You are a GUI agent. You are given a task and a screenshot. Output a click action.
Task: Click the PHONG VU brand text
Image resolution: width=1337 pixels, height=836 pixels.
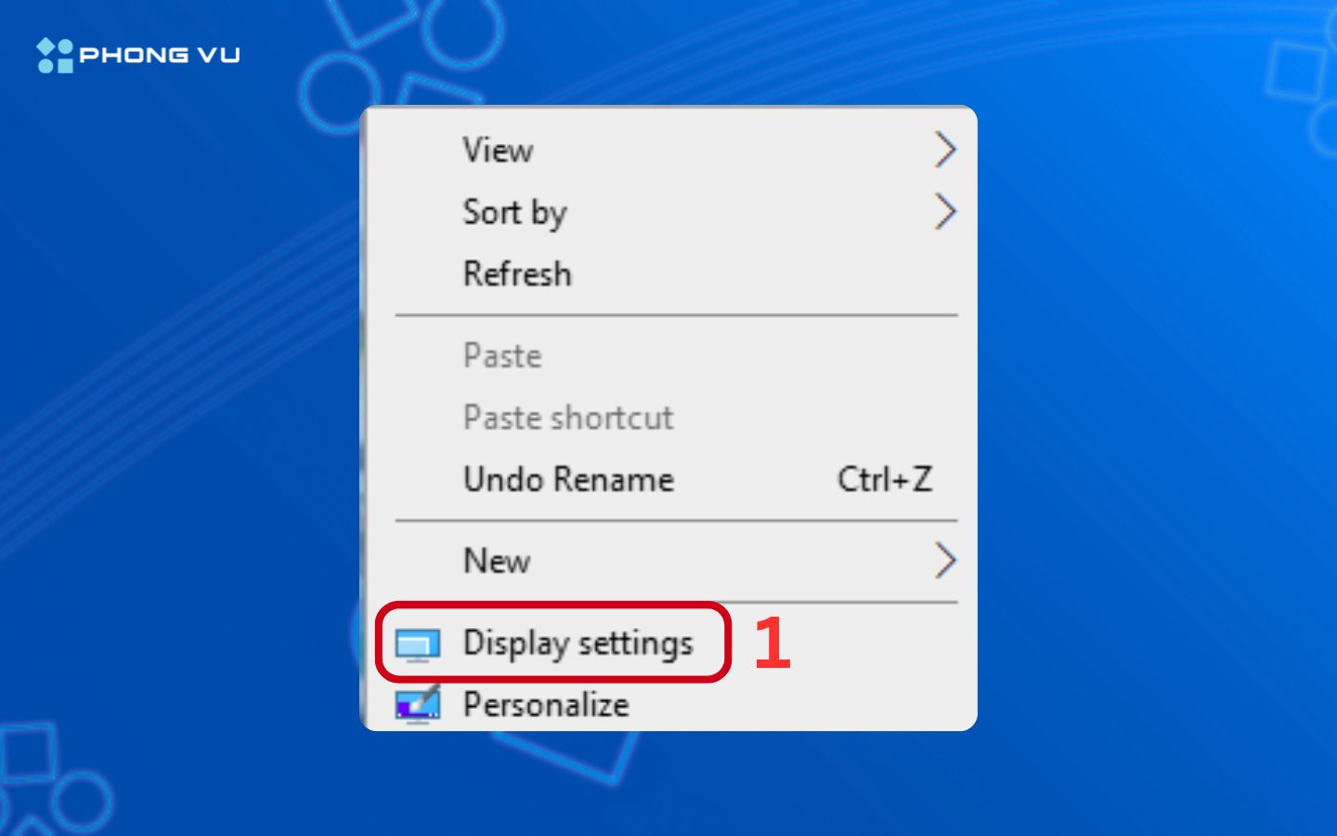pyautogui.click(x=160, y=56)
